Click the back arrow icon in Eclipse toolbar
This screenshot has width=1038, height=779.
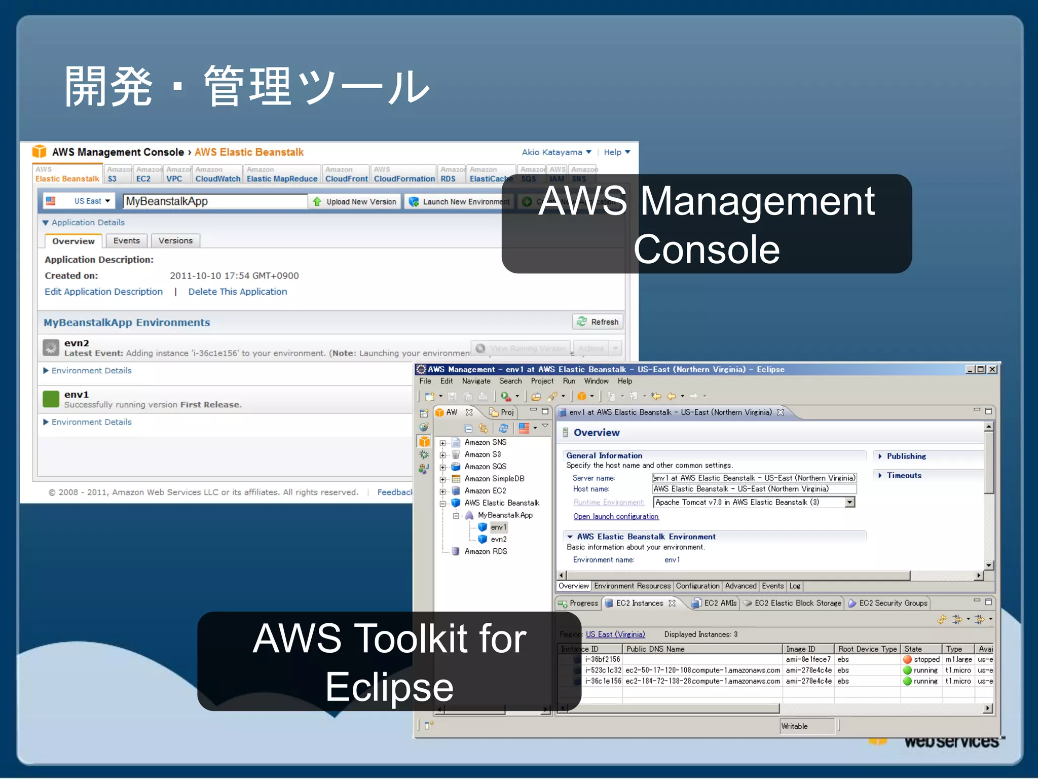(671, 396)
